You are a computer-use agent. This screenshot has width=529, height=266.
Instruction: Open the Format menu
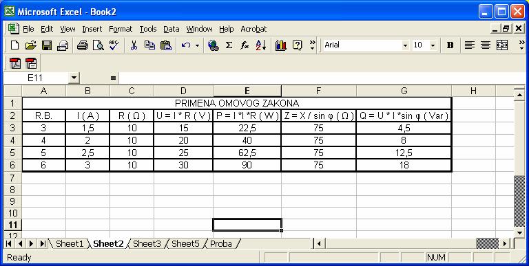point(121,29)
